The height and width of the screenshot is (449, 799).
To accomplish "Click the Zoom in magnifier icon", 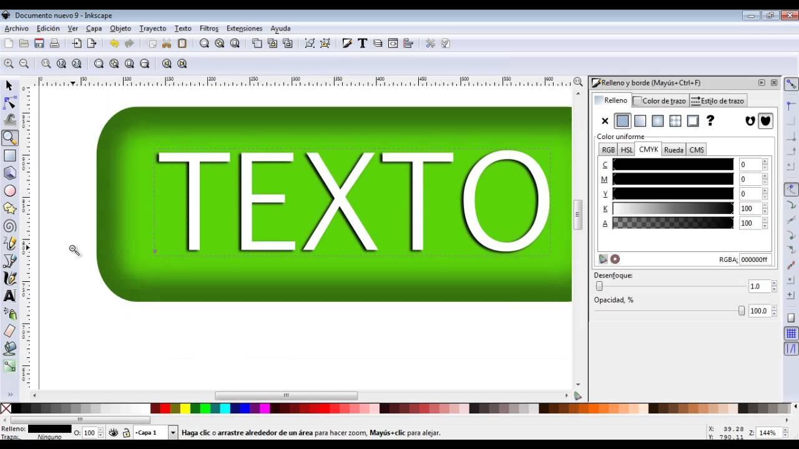I will [9, 63].
